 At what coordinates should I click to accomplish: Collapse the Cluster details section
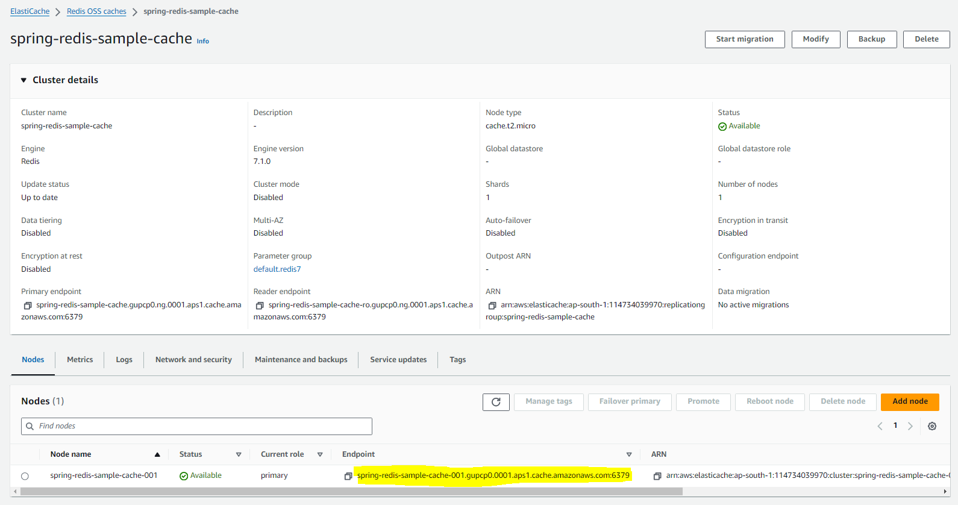(x=24, y=80)
